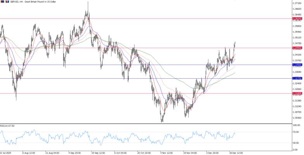Click the 1.31380 price scale label

(x=298, y=101)
